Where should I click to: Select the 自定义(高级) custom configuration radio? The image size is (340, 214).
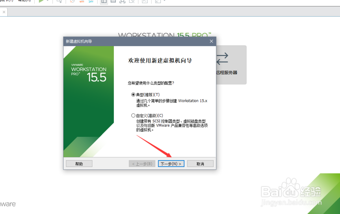point(133,116)
